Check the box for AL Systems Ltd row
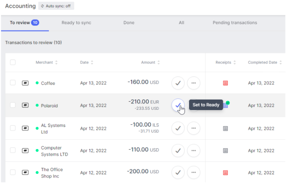Screen dimensions: 287x184 [13, 128]
